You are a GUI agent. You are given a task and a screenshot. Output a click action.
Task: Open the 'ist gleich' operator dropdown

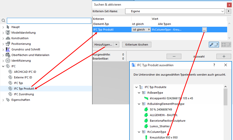pos(141,30)
